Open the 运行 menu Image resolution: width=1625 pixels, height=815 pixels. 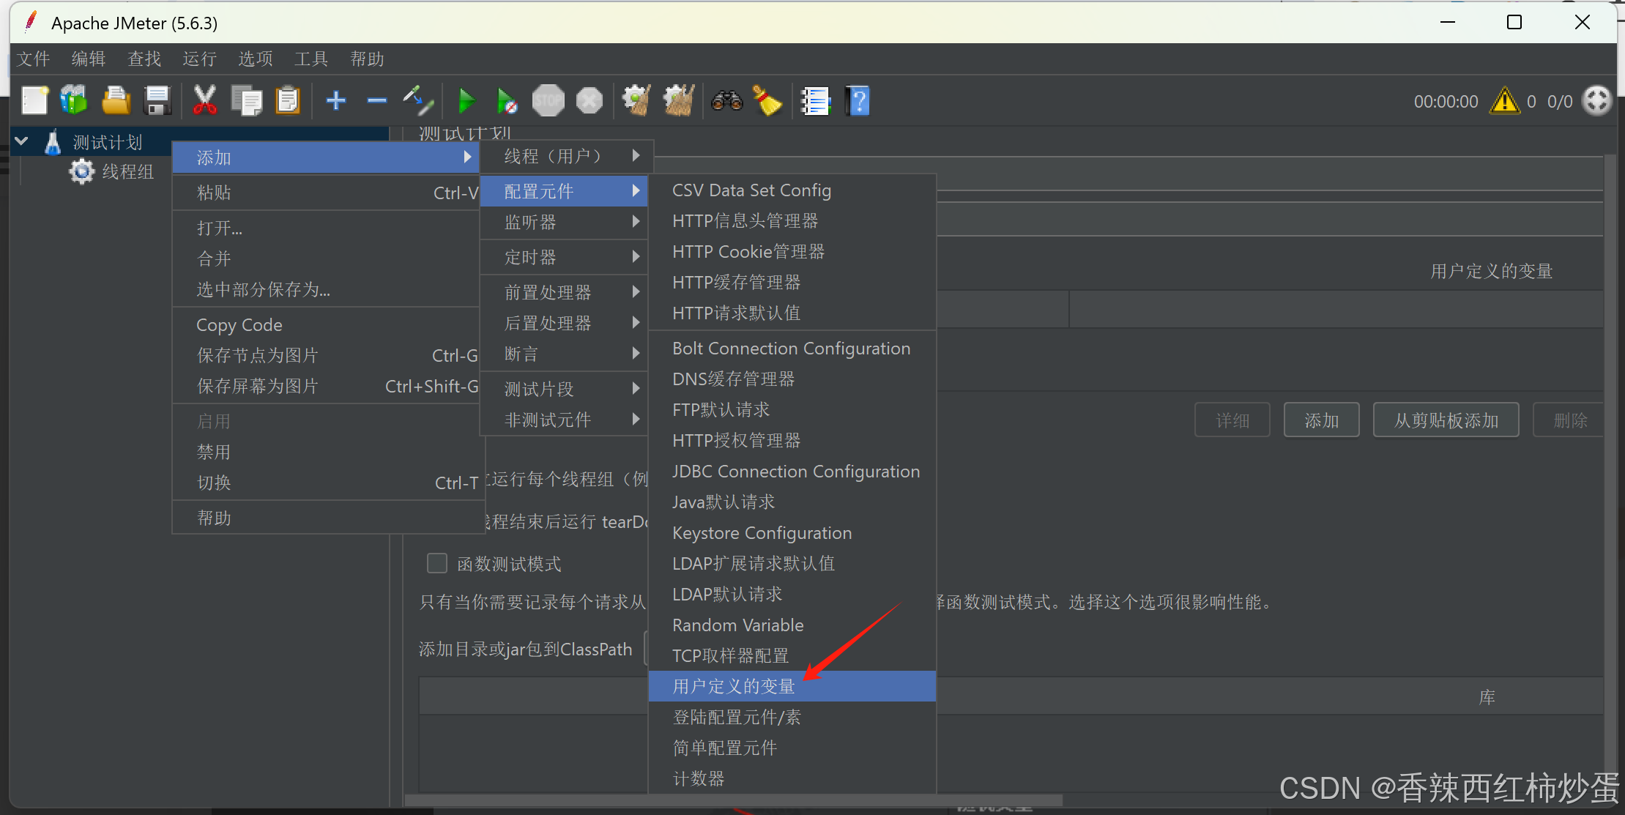click(200, 59)
